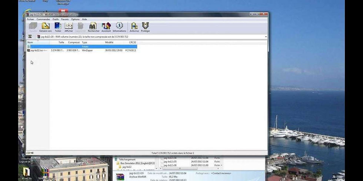Viewport: 363px width, 181px height.
Task: Select jag-bs12.r36 file in Explorer
Action: point(170,165)
